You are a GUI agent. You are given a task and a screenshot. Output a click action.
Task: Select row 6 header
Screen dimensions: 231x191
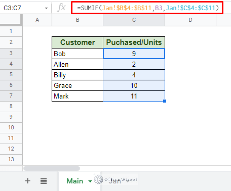[x=11, y=85]
